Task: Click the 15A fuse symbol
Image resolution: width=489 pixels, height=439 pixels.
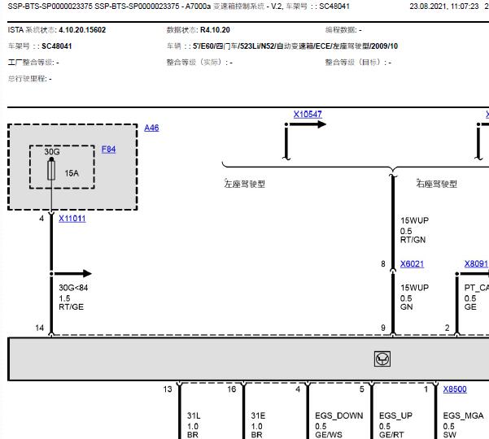Action: (x=51, y=170)
